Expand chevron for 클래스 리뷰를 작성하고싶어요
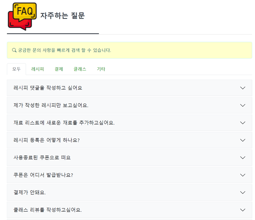255x220 pixels. pos(243,210)
